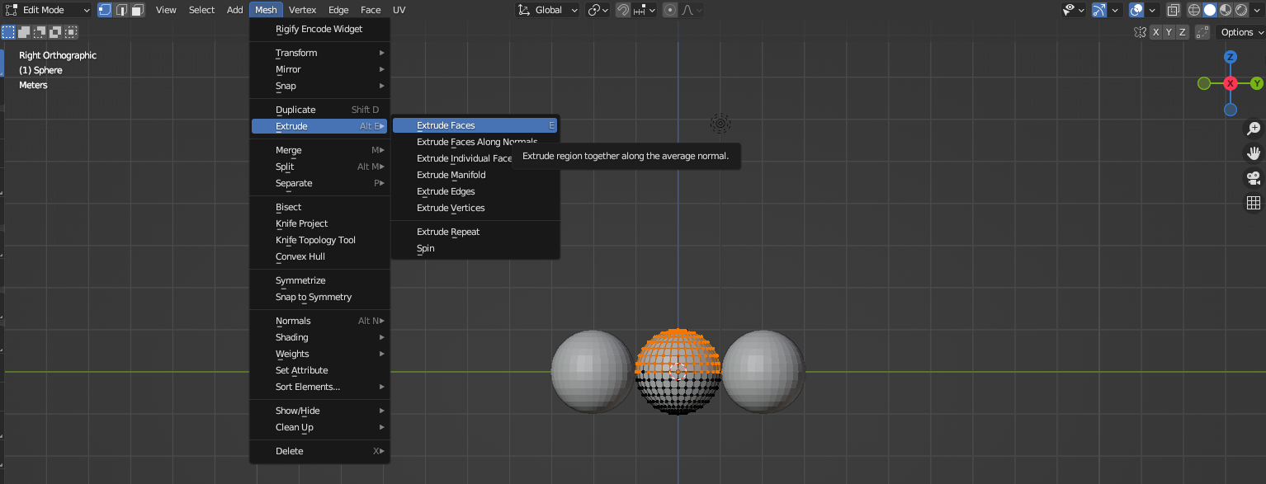Screen dimensions: 1266x484
Task: Select Extrude Manifold from the submenu
Action: [451, 174]
